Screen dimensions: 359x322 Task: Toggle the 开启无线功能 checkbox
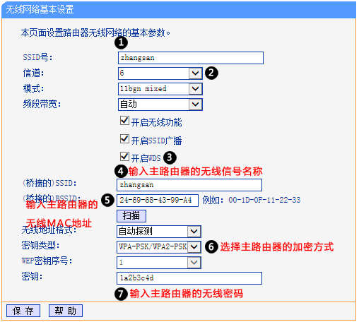124,121
